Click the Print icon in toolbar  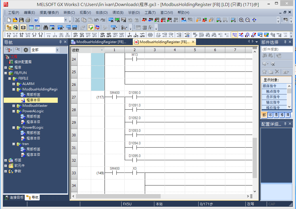coord(28,20)
